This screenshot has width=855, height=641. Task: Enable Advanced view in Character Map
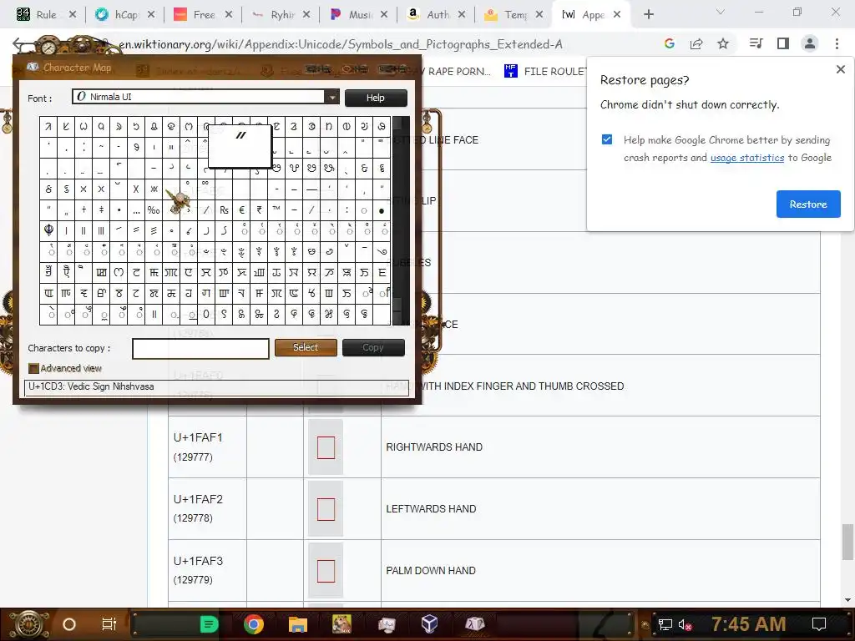33,368
